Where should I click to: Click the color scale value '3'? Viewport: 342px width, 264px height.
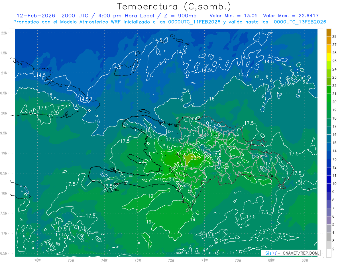(x=334, y=241)
